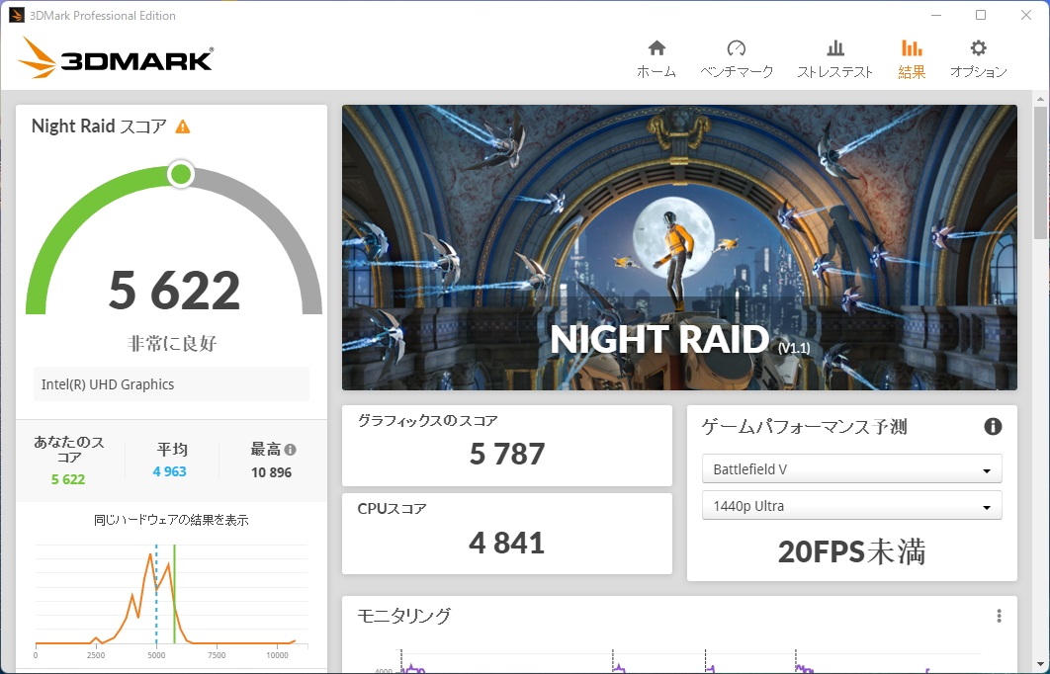Click the Intel(R) UHD Graphics field

click(171, 384)
